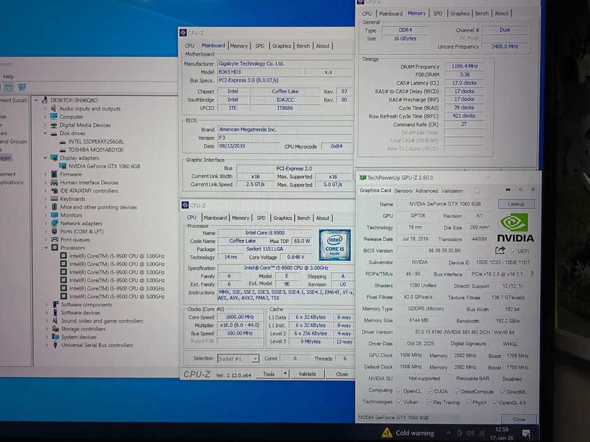Click the volume speaker icon in system tray
Viewport: 590px width, 442px height.
point(470,433)
